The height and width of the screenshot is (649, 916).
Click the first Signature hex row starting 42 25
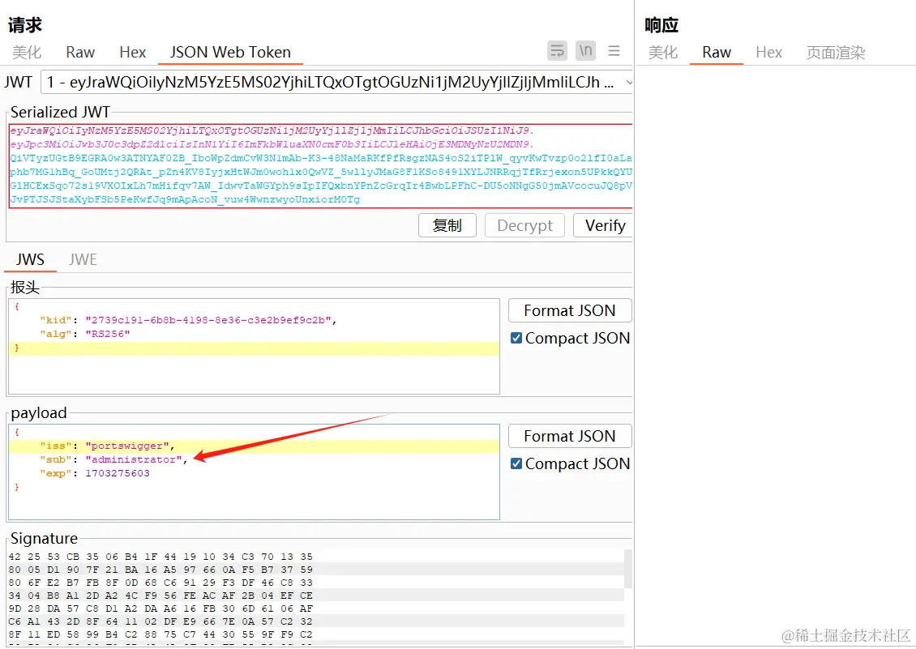pos(161,557)
